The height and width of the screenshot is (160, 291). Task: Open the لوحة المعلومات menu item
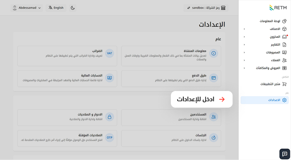pos(265,21)
